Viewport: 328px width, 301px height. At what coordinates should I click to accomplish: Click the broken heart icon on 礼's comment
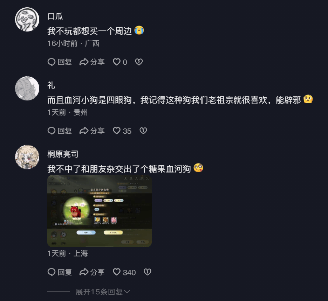143,131
